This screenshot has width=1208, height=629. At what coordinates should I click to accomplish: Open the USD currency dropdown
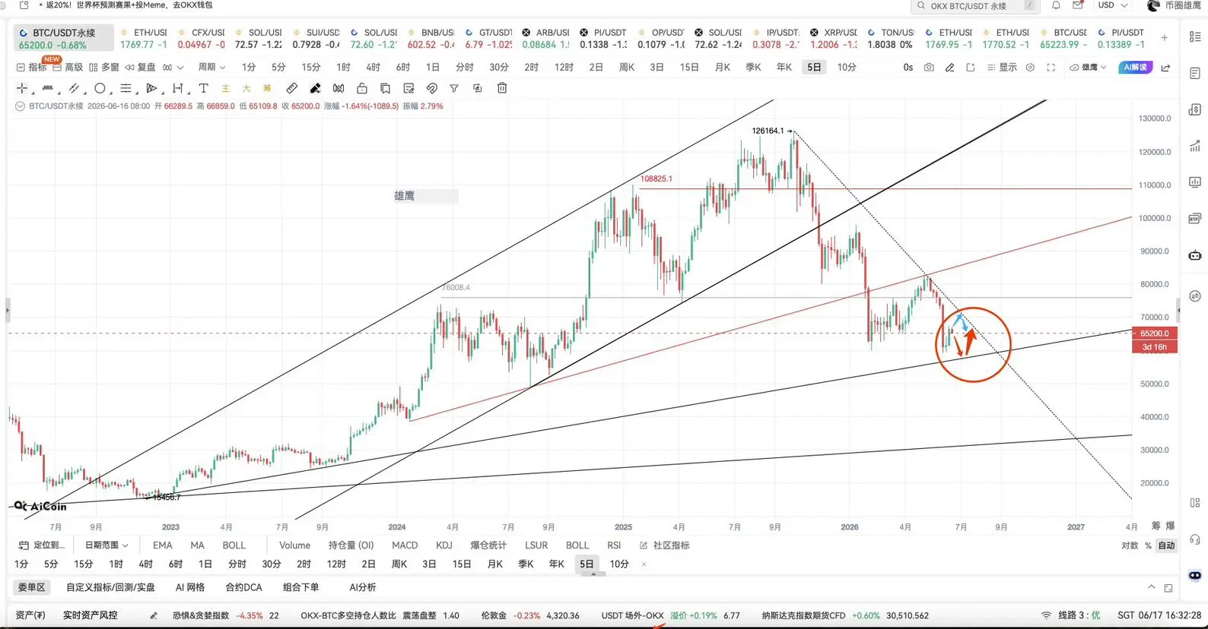pos(1112,5)
